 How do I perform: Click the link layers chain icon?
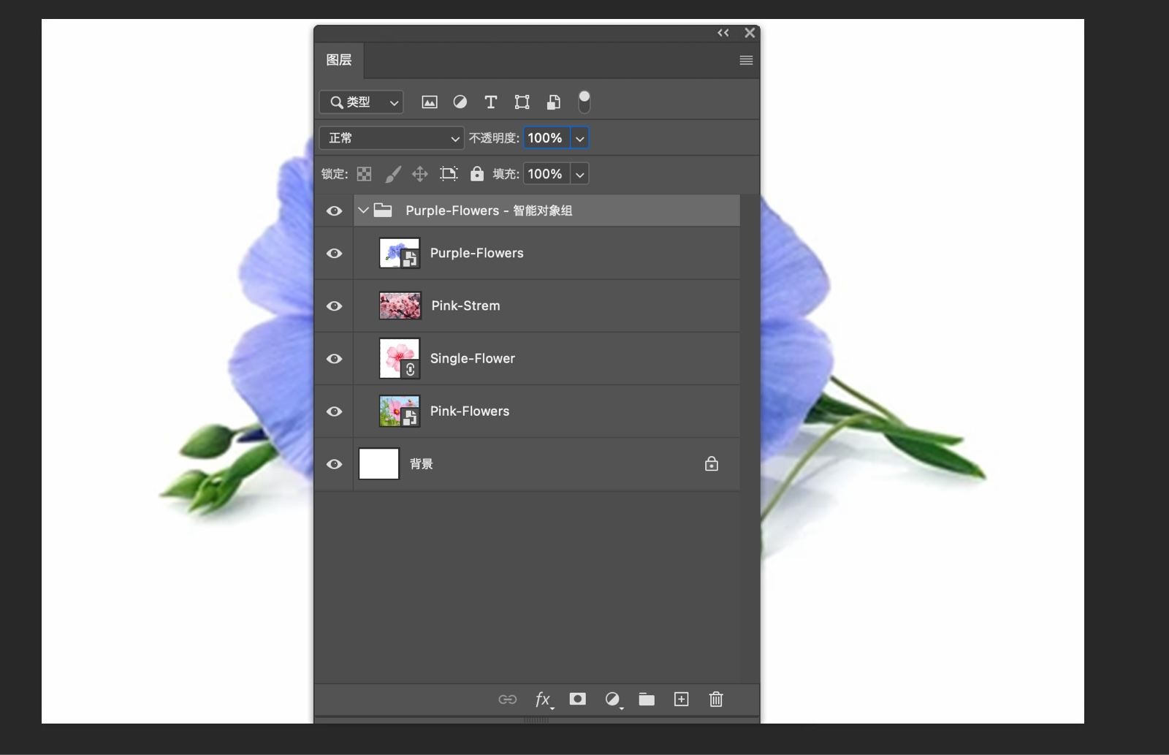click(x=507, y=699)
